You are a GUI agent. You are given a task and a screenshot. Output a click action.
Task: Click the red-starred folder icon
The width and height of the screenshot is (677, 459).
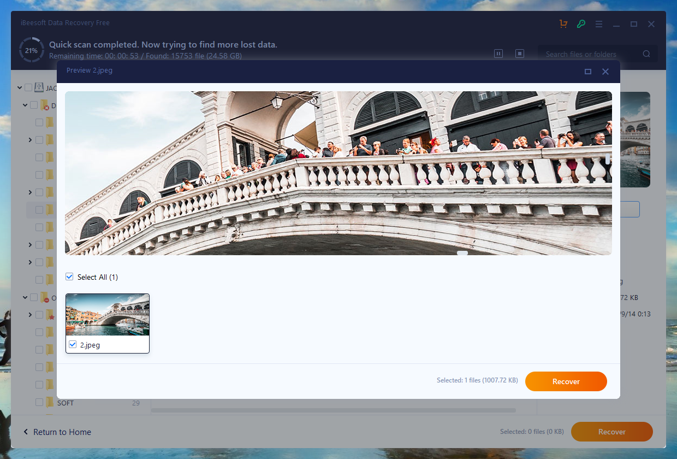[50, 315]
